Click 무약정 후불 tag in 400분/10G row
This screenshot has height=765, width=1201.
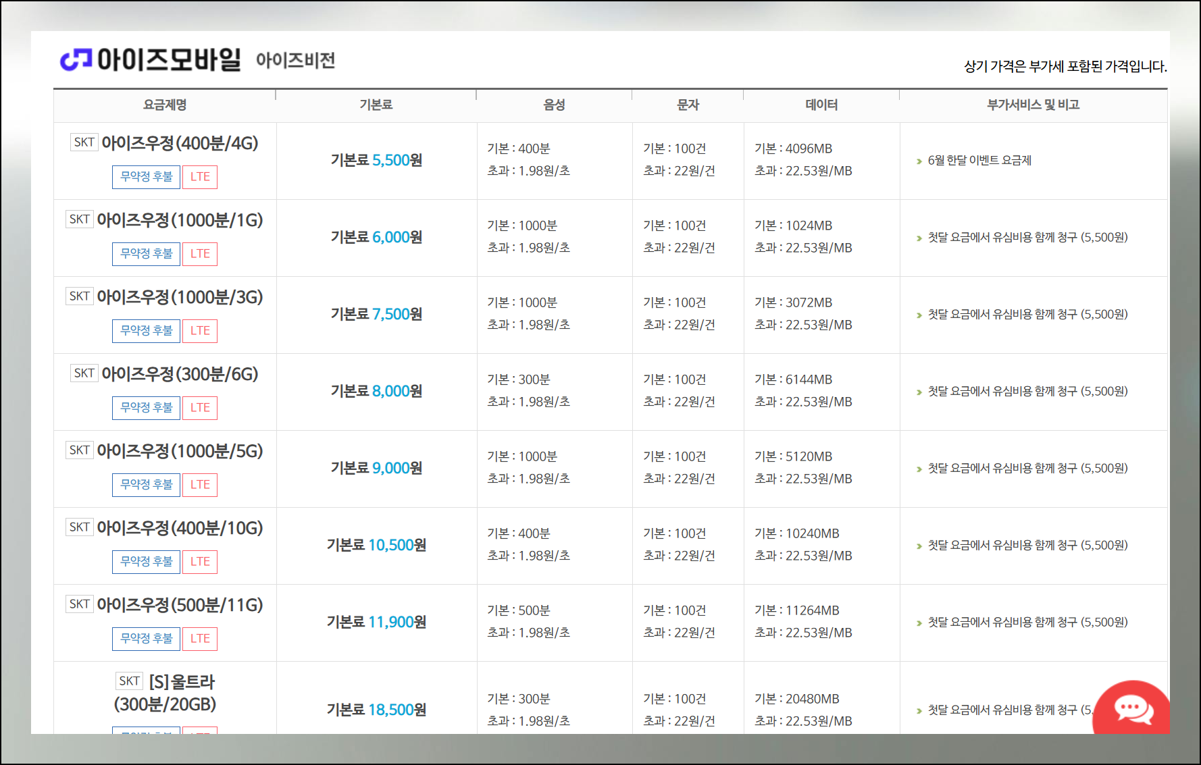[146, 562]
